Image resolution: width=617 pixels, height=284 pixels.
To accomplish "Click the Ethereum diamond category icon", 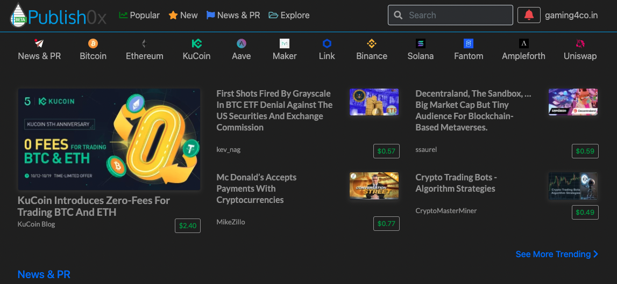I will tap(144, 43).
